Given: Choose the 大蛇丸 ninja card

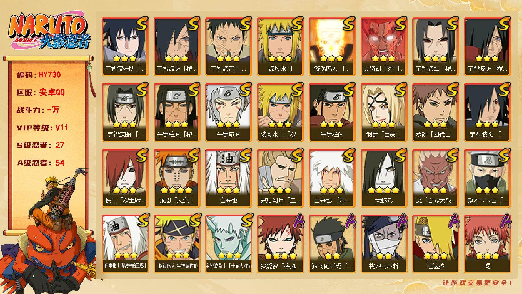Looking at the screenshot, I should pos(384,178).
